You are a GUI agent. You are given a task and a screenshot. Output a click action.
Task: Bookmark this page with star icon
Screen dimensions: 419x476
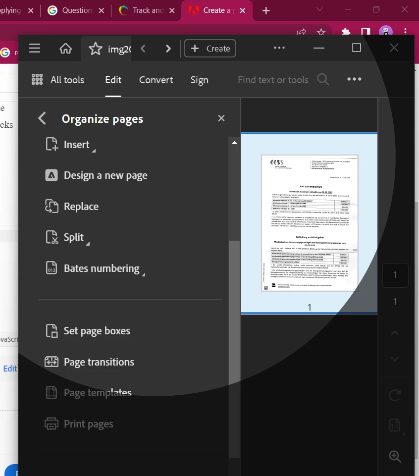[x=321, y=32]
